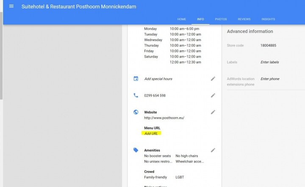Click the Friday day label
The image size is (305, 187).
tap(149, 51)
